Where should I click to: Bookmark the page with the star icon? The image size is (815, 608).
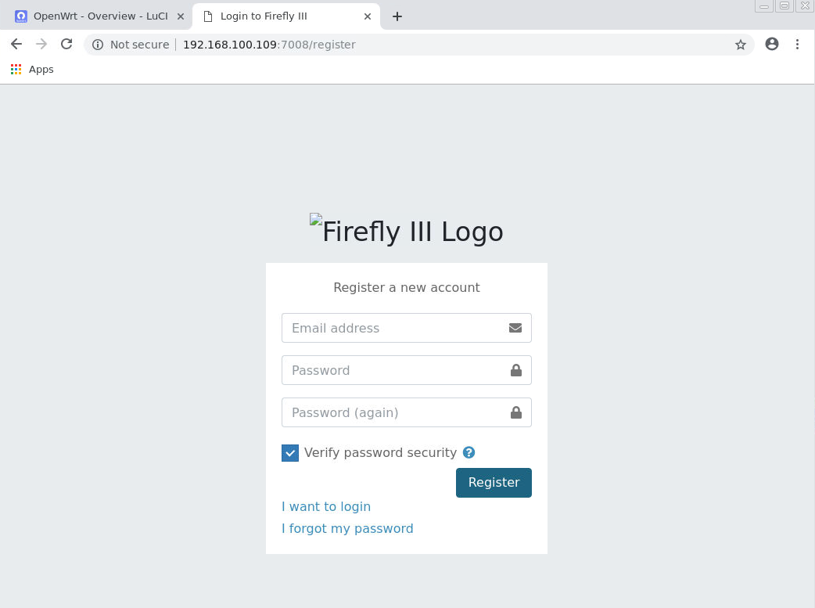tap(740, 45)
